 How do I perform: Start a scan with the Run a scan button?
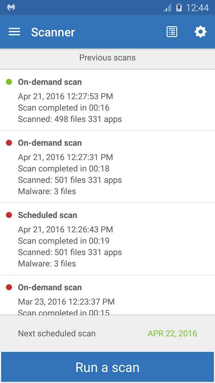coord(107,367)
